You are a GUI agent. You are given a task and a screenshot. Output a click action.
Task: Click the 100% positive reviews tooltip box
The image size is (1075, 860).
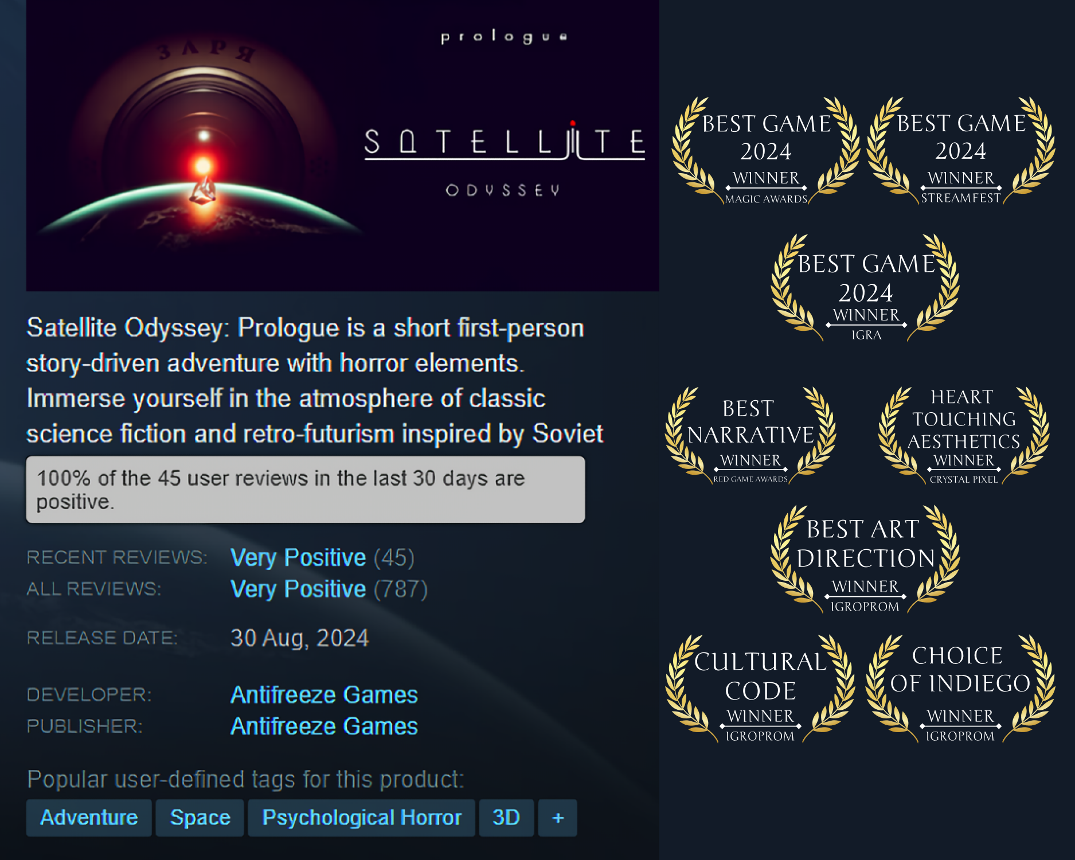(x=306, y=490)
